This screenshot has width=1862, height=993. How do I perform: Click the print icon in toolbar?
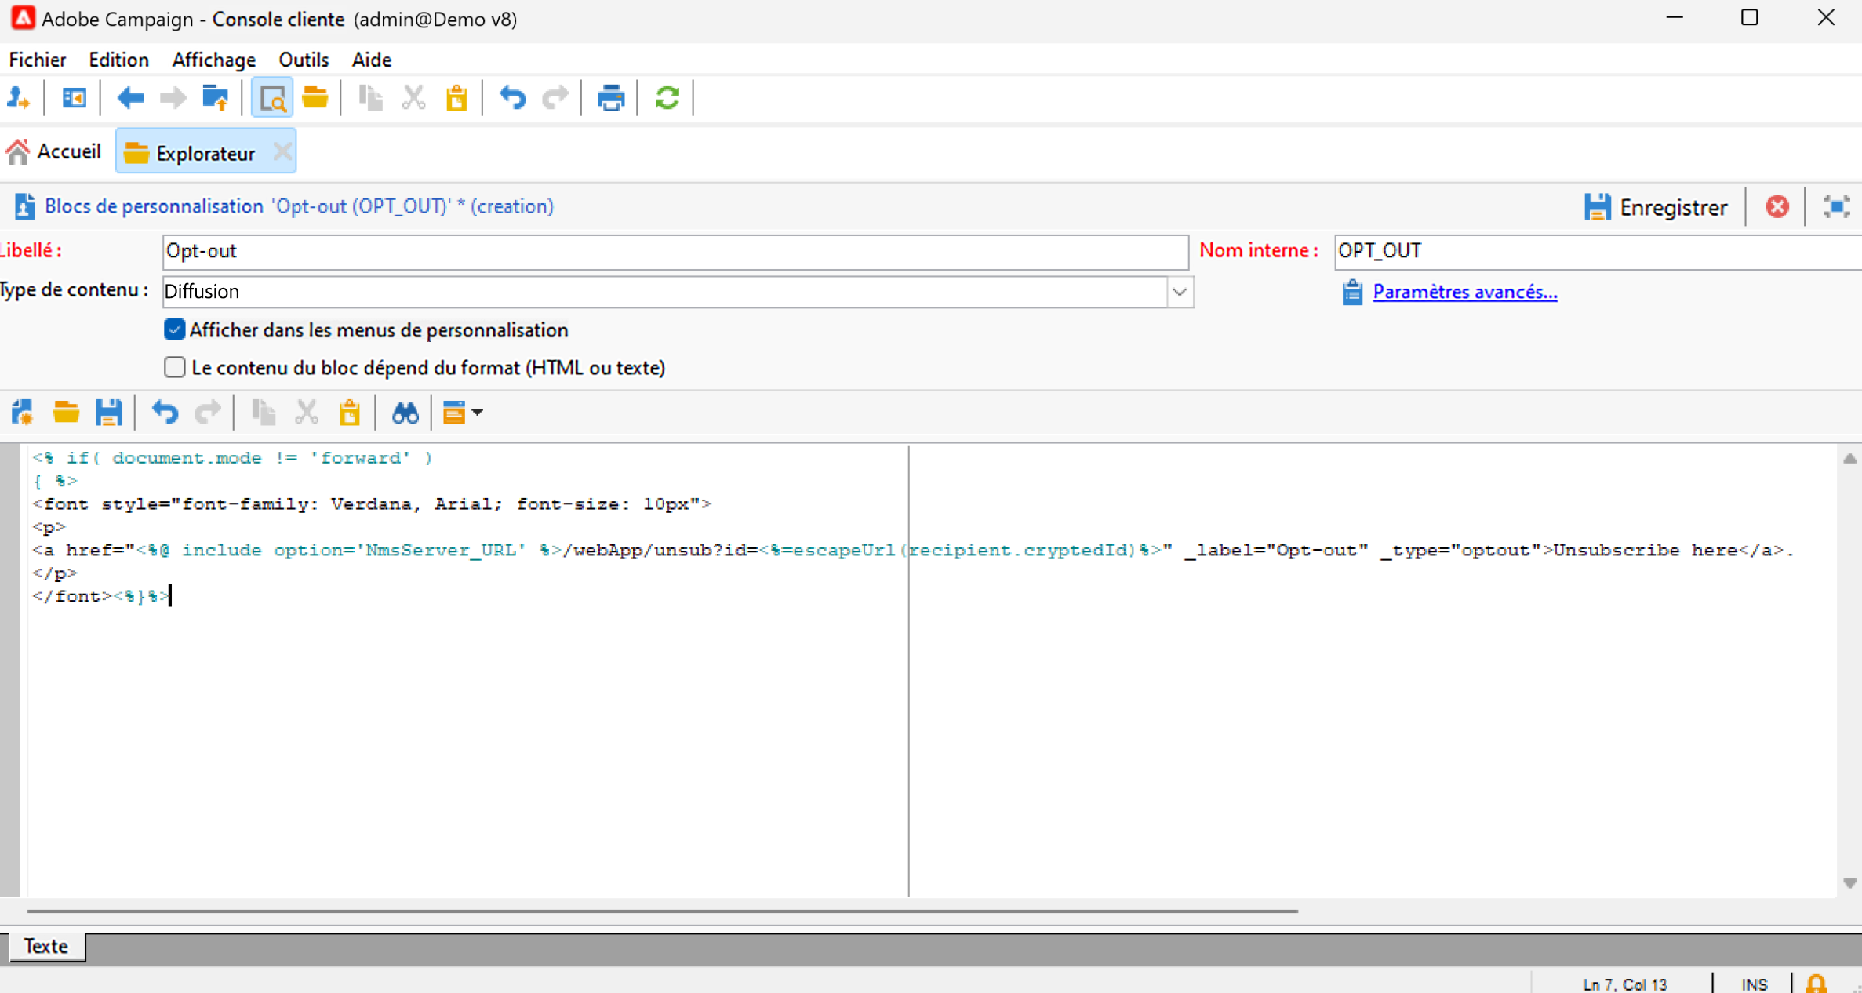click(x=610, y=98)
